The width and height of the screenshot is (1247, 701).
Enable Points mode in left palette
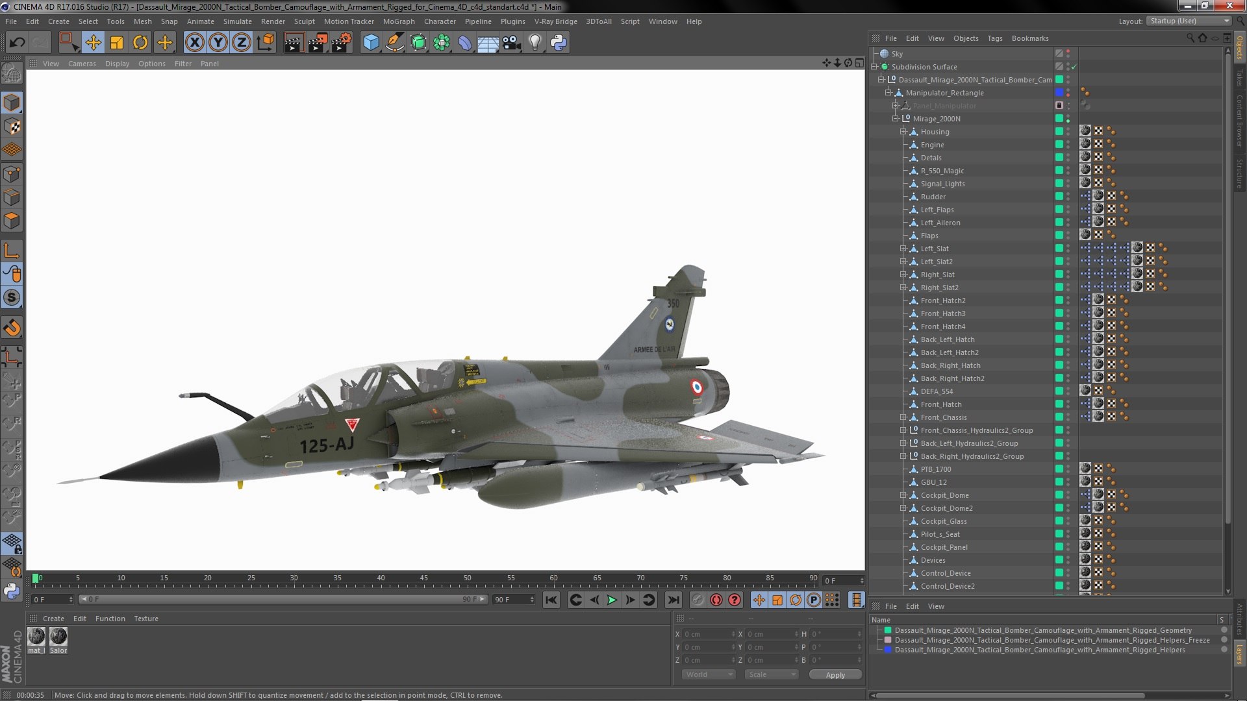pyautogui.click(x=12, y=174)
